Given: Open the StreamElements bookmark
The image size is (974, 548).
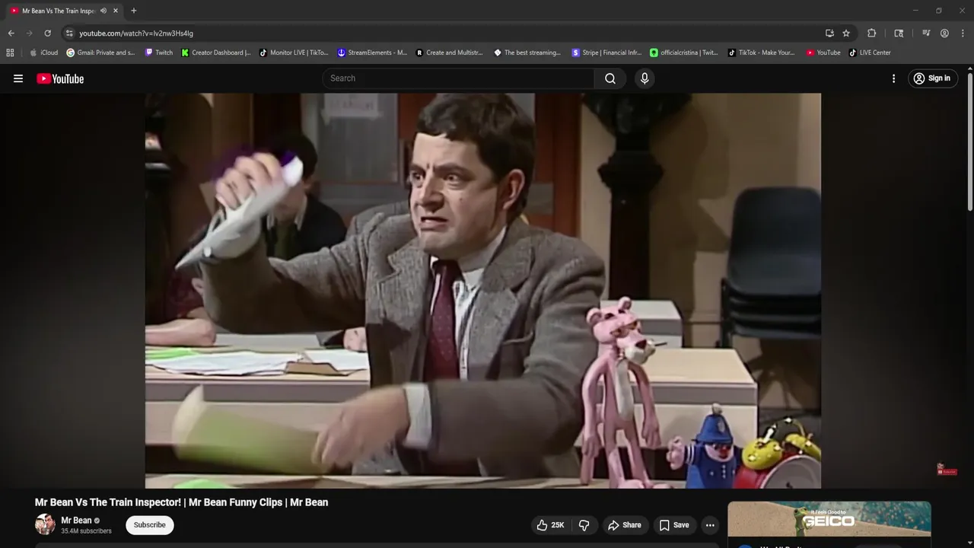Looking at the screenshot, I should click(x=372, y=53).
